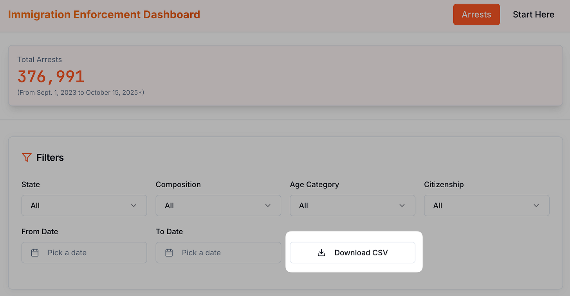Click the download arrow icon
Screen dimensions: 570x296
321,253
